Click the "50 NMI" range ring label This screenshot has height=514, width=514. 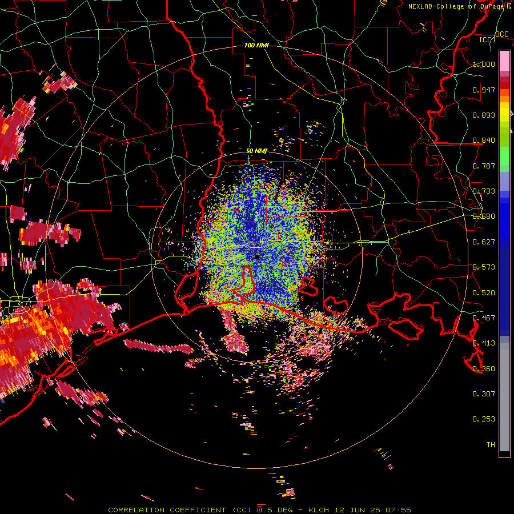256,151
